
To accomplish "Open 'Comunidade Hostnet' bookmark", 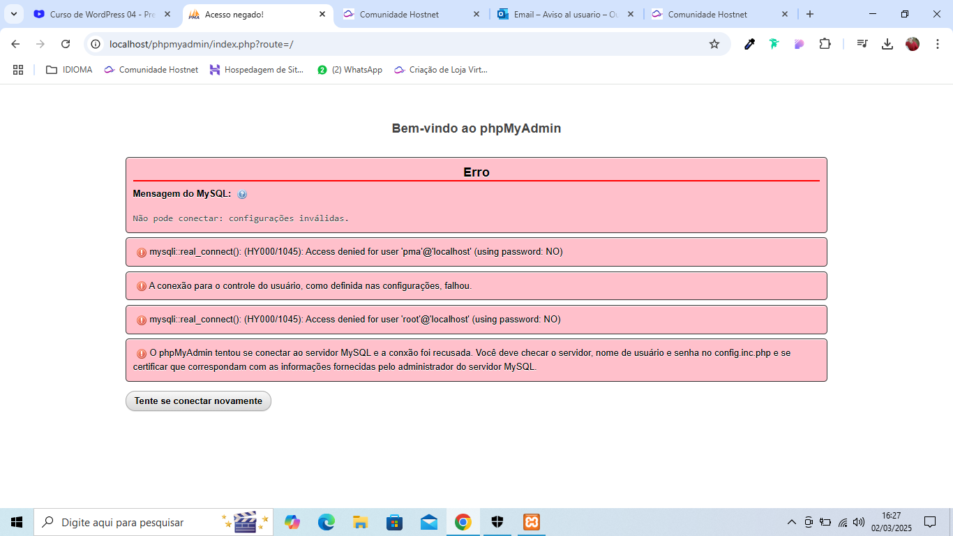I will pos(151,70).
